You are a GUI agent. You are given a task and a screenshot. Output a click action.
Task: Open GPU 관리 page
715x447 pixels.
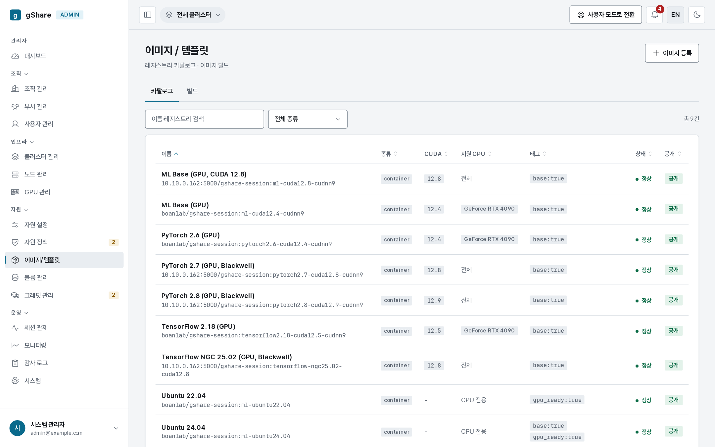[64, 192]
